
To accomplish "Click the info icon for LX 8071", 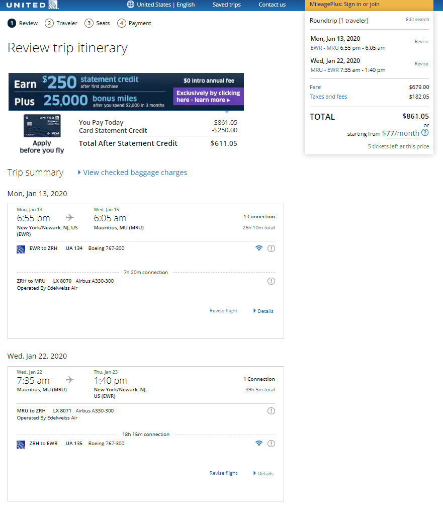I will point(271,410).
